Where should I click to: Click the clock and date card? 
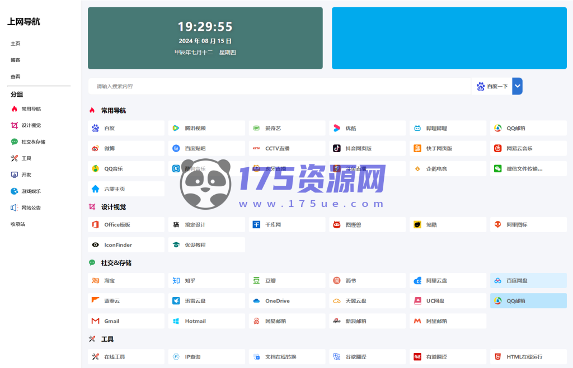(x=205, y=38)
